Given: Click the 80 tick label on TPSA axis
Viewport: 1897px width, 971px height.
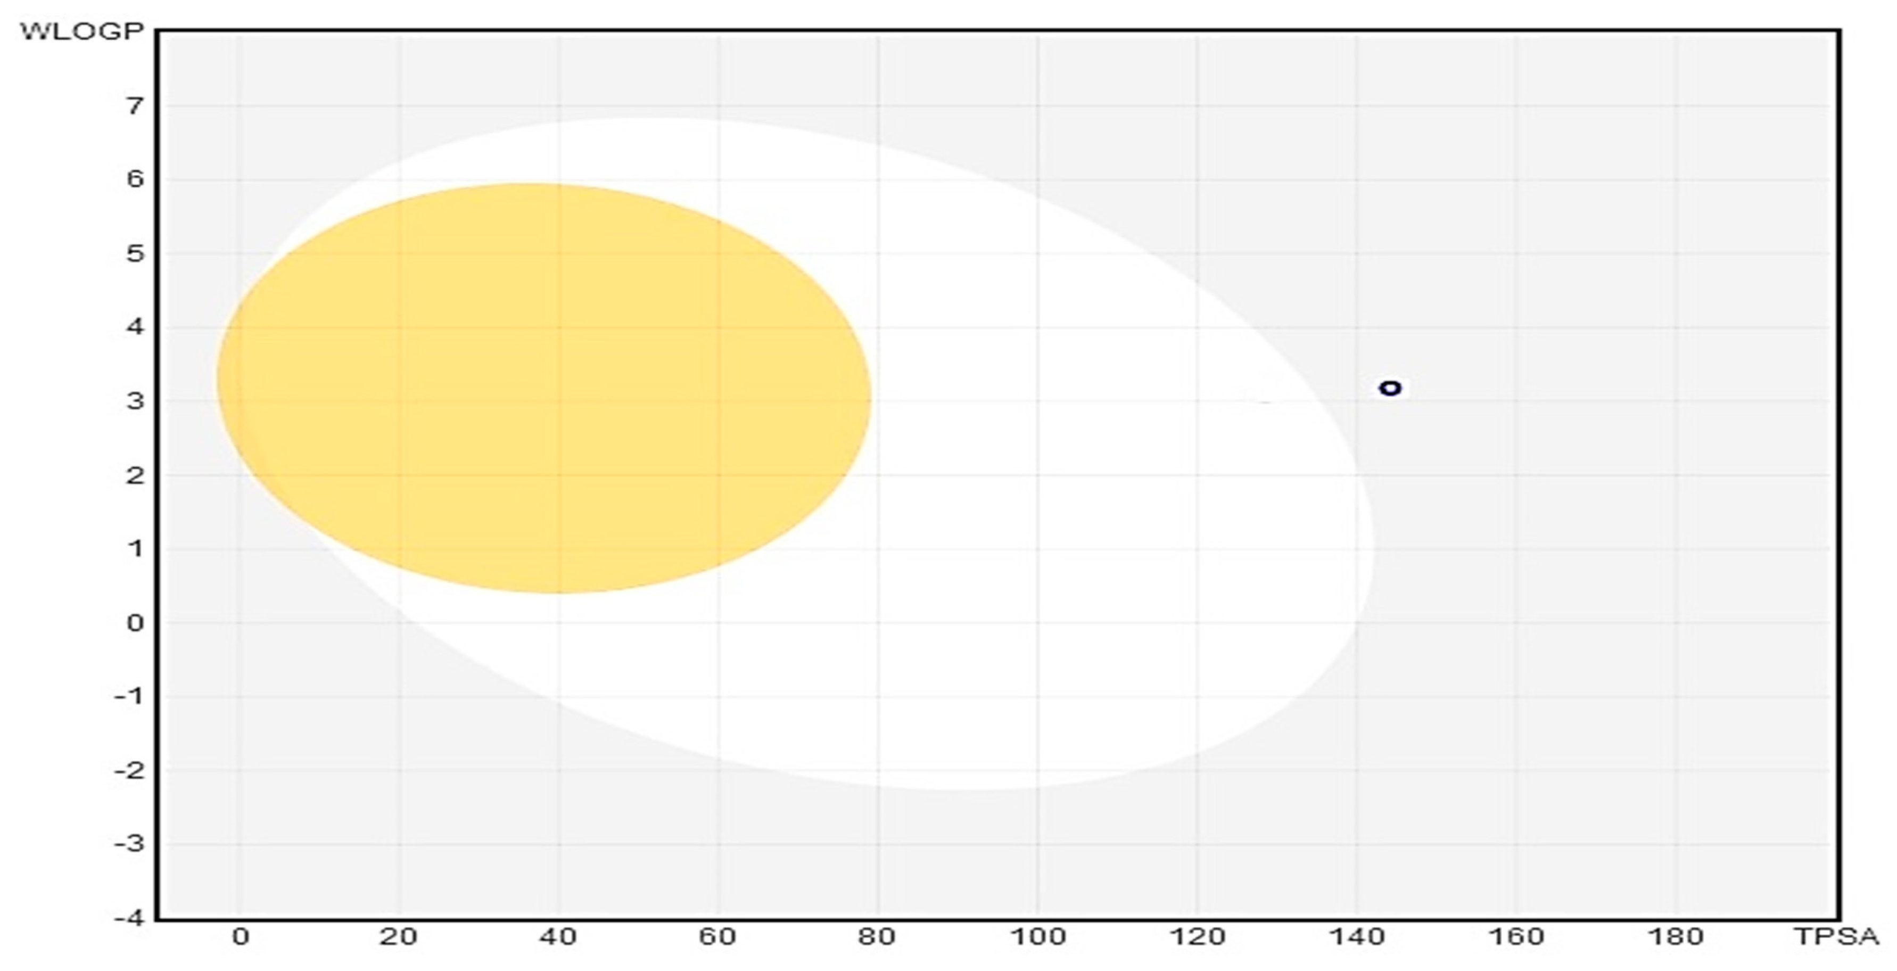Looking at the screenshot, I should coord(877,937).
